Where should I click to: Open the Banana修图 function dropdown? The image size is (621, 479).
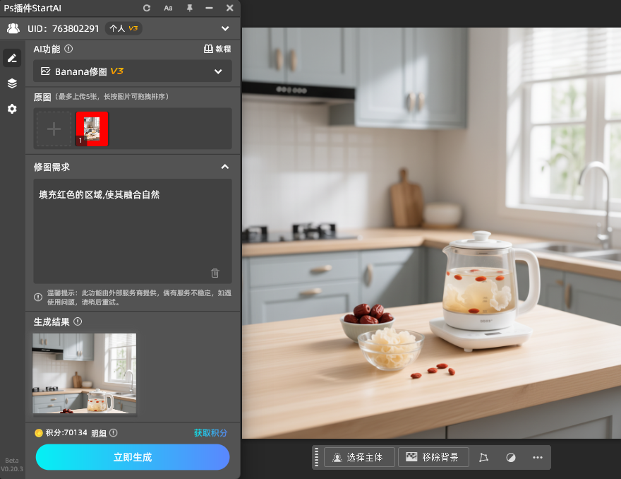click(133, 71)
